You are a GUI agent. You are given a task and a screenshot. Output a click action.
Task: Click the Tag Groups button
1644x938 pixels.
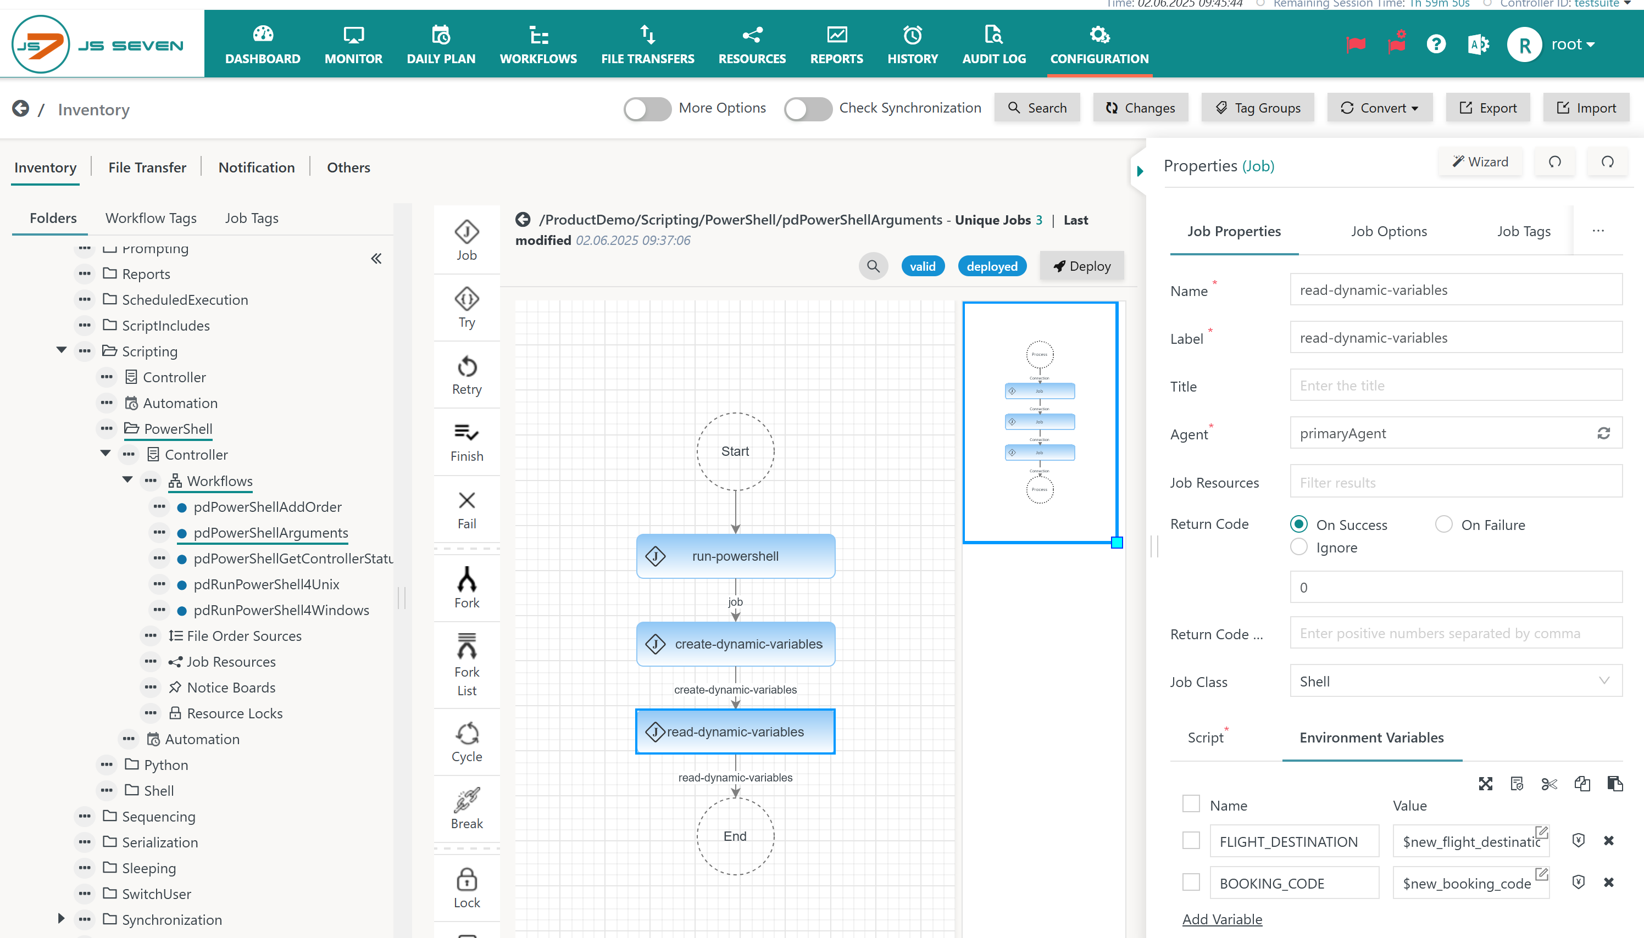(x=1257, y=108)
